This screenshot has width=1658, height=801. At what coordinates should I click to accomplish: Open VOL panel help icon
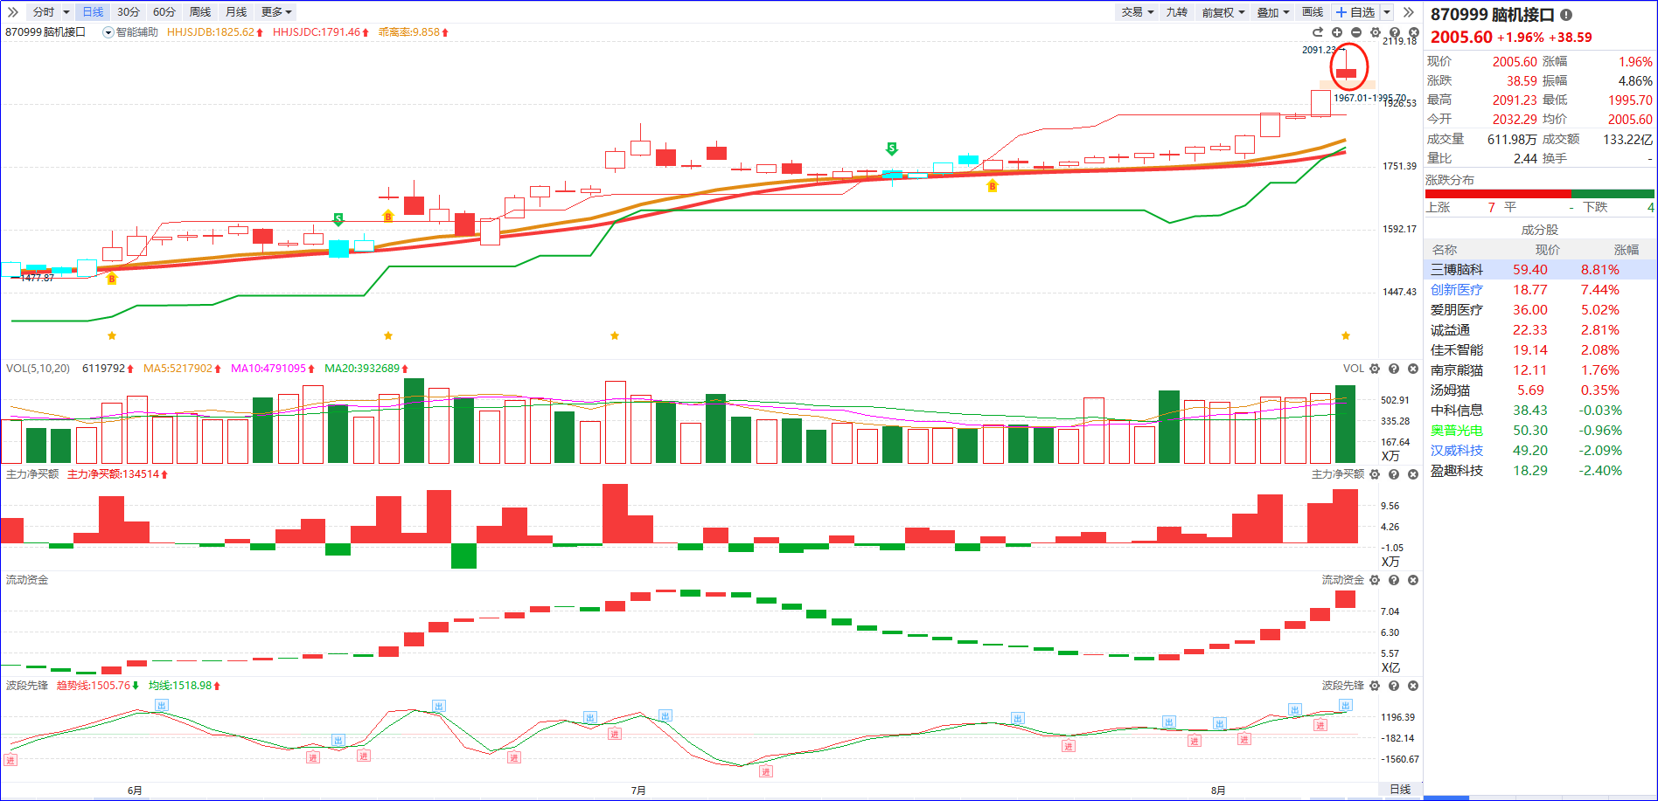pyautogui.click(x=1394, y=369)
